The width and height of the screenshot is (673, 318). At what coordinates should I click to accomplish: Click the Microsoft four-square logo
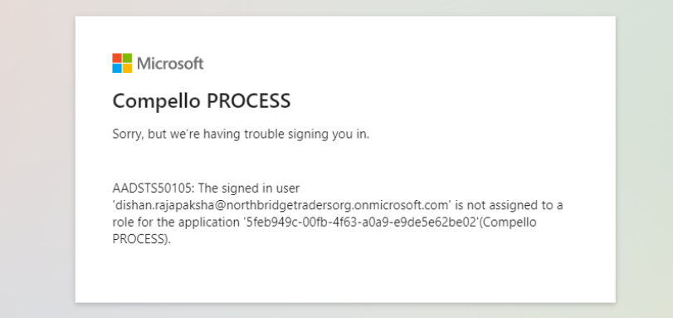click(x=122, y=63)
